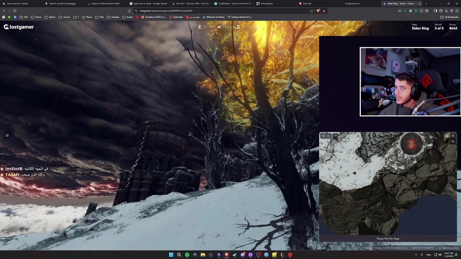Open the Games bookmarks folder
461x259 pixels.
pos(50,17)
